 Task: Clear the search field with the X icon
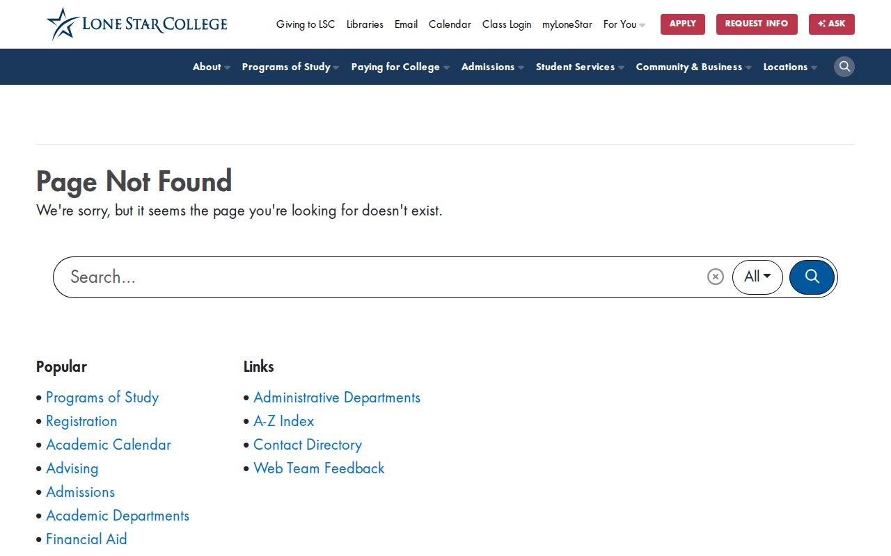(715, 277)
